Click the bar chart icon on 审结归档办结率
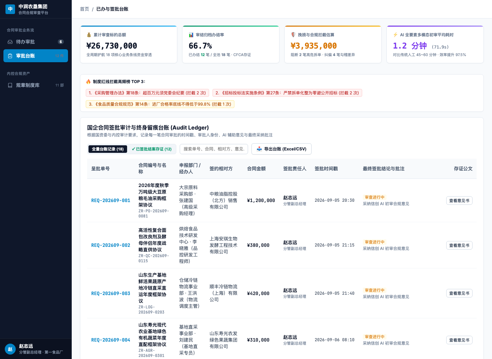This screenshot has width=492, height=359. [191, 35]
